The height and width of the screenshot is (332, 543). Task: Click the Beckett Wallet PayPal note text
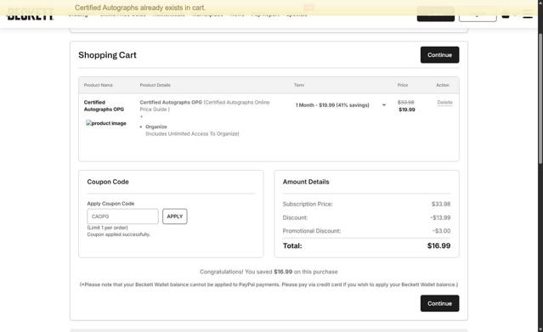click(x=269, y=284)
